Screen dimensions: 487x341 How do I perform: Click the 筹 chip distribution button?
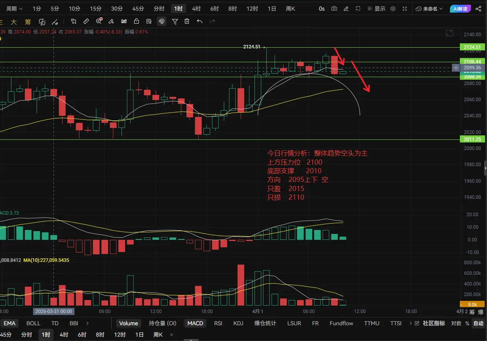(28, 22)
